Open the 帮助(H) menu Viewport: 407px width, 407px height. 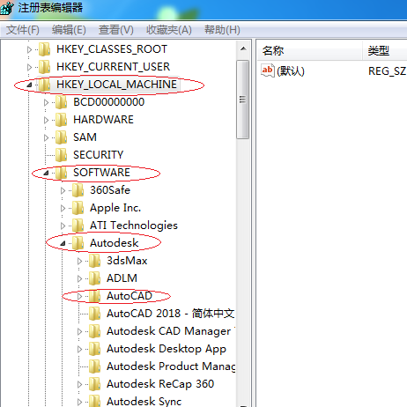click(x=222, y=30)
